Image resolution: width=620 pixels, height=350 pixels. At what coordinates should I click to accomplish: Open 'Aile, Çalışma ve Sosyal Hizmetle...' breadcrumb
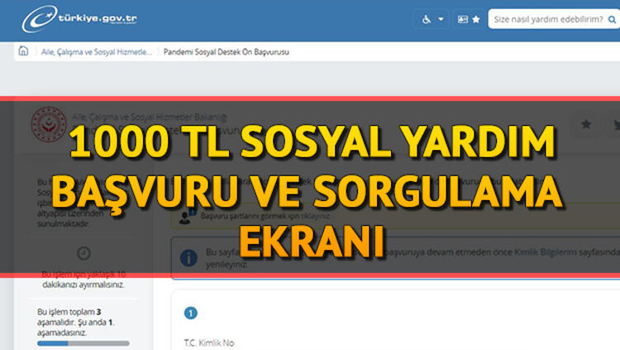[x=97, y=52]
